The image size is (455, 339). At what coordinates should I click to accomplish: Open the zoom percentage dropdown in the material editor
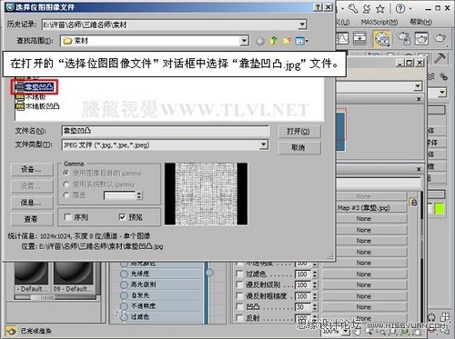pyautogui.click(x=346, y=332)
